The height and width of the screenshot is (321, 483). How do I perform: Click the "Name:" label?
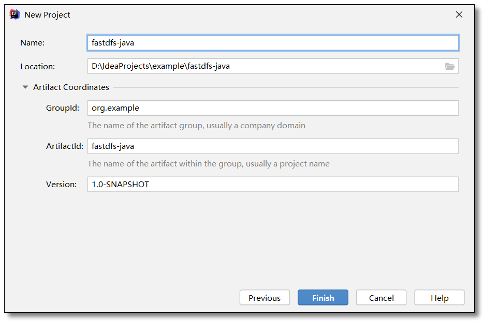33,43
